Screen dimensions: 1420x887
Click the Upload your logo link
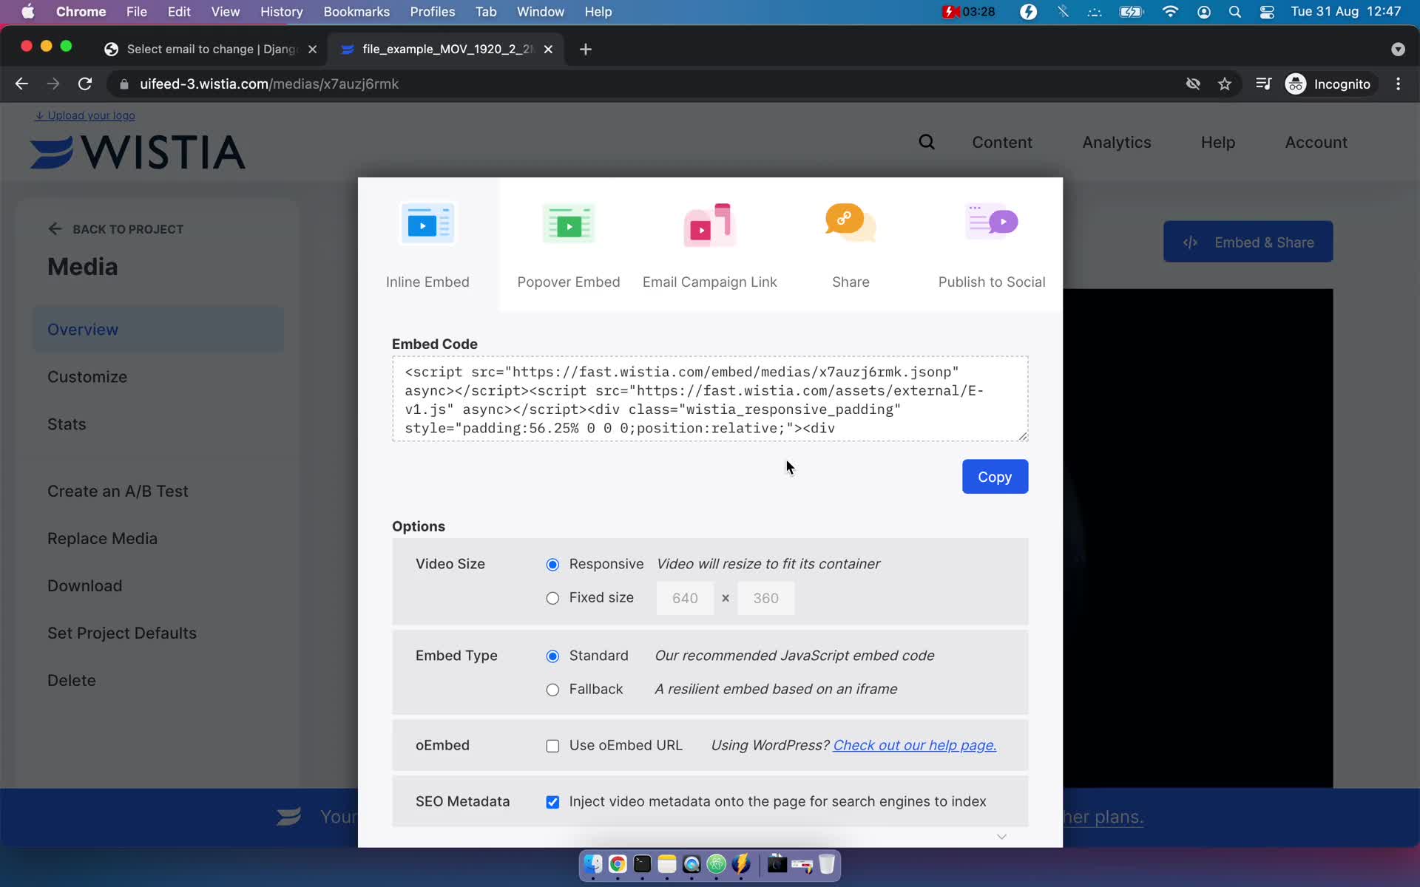click(x=85, y=115)
